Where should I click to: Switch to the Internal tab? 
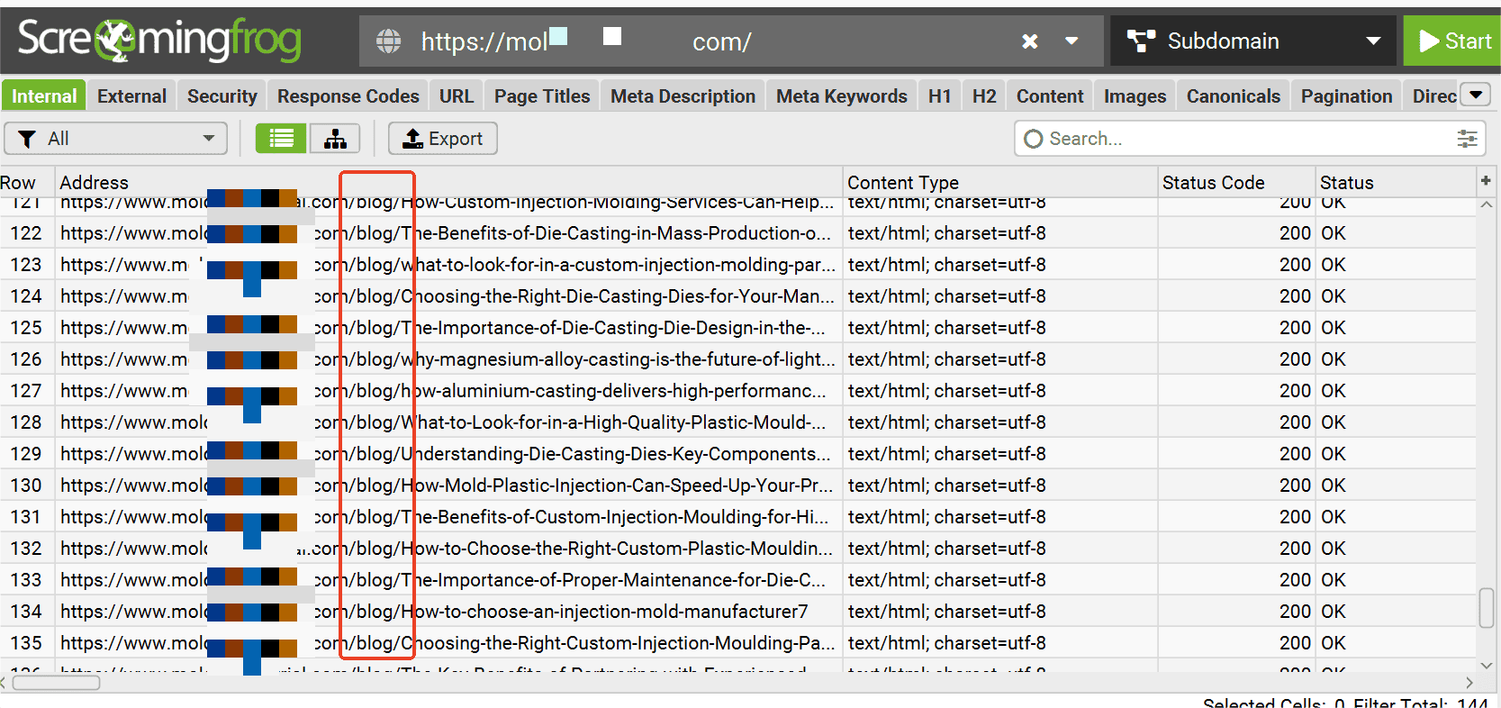[43, 95]
